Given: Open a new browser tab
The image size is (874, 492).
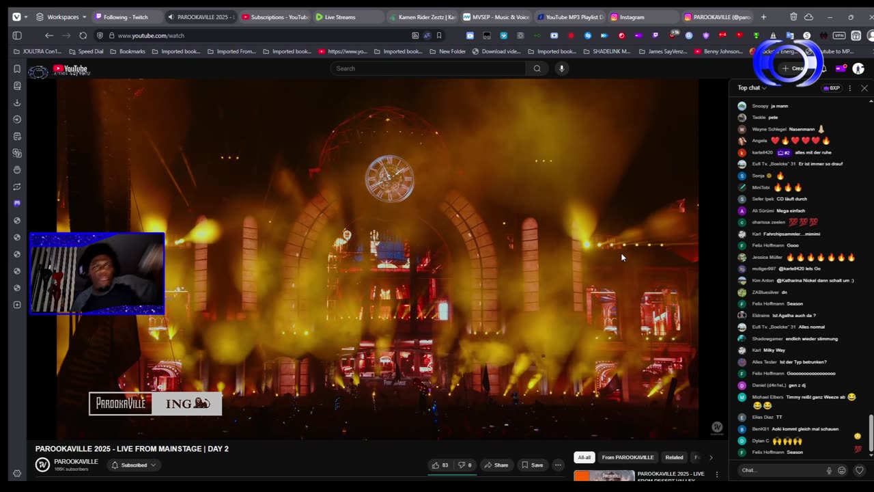Looking at the screenshot, I should (763, 17).
